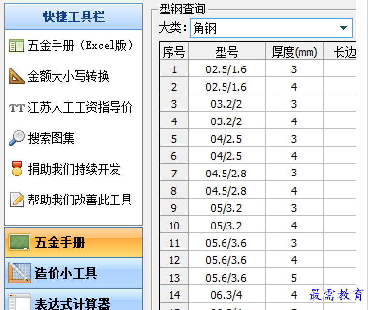The height and width of the screenshot is (310, 368).
Task: Click 型号 cell 05.6/3.6 in row 11
Action: [x=227, y=242]
